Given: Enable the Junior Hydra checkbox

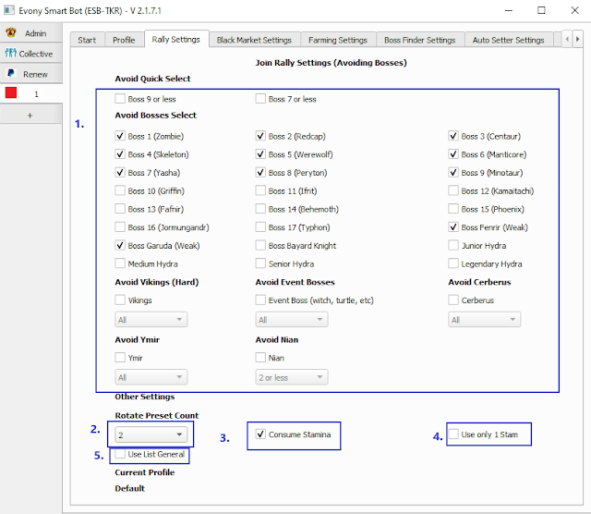Looking at the screenshot, I should (453, 245).
